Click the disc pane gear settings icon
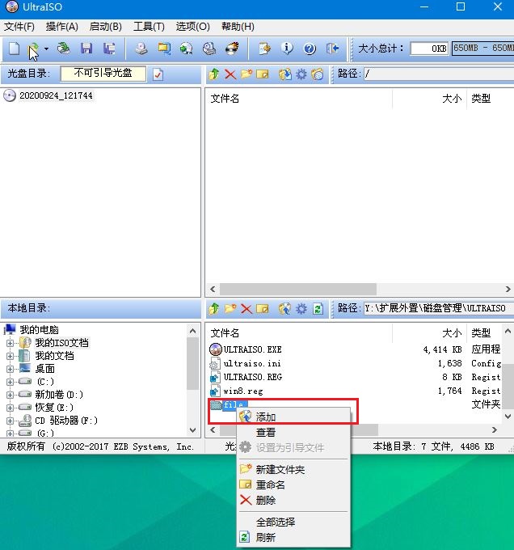Viewport: 514px width, 550px height. [301, 74]
